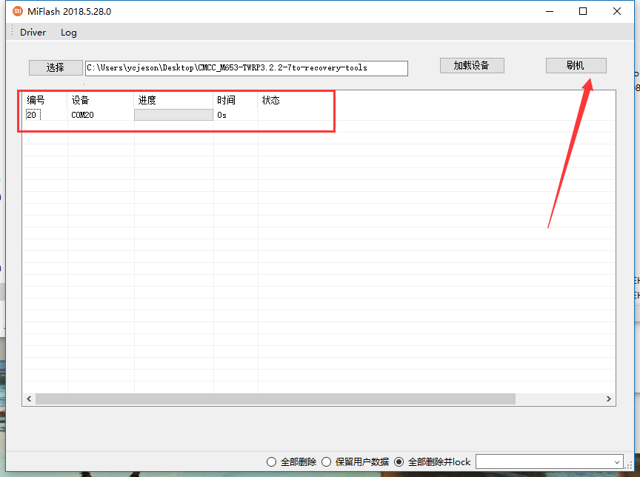Open the Log menu

(68, 33)
